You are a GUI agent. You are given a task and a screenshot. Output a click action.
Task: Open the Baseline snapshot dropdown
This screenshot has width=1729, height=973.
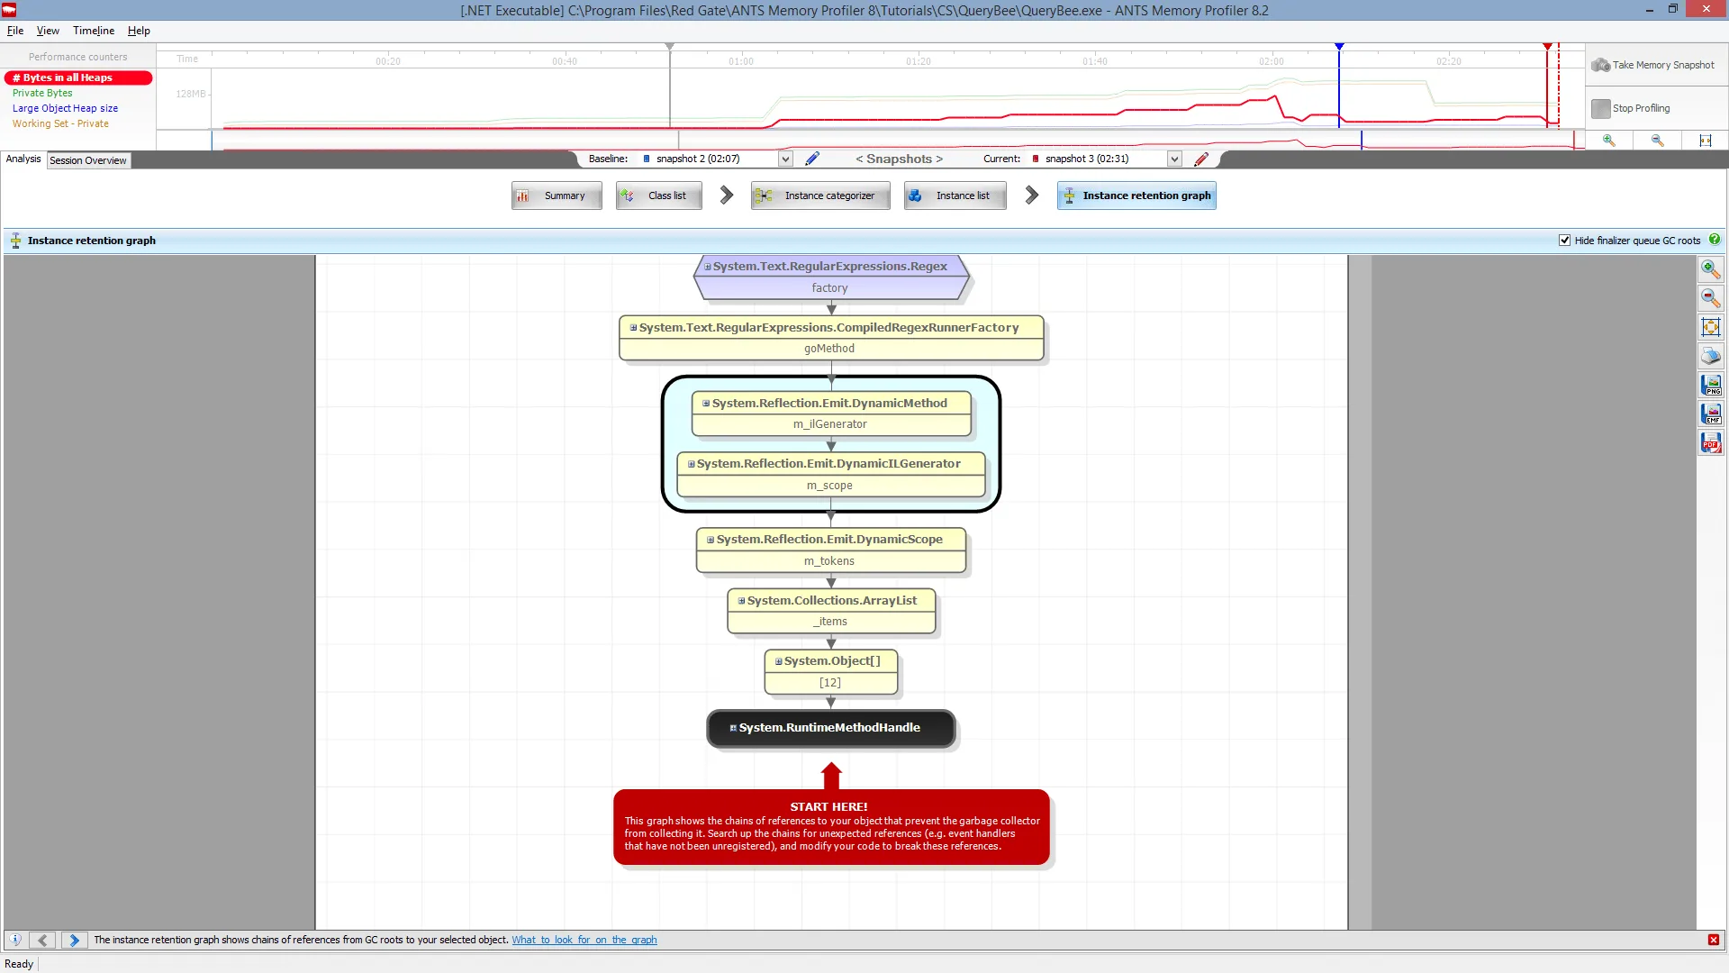pyautogui.click(x=785, y=159)
